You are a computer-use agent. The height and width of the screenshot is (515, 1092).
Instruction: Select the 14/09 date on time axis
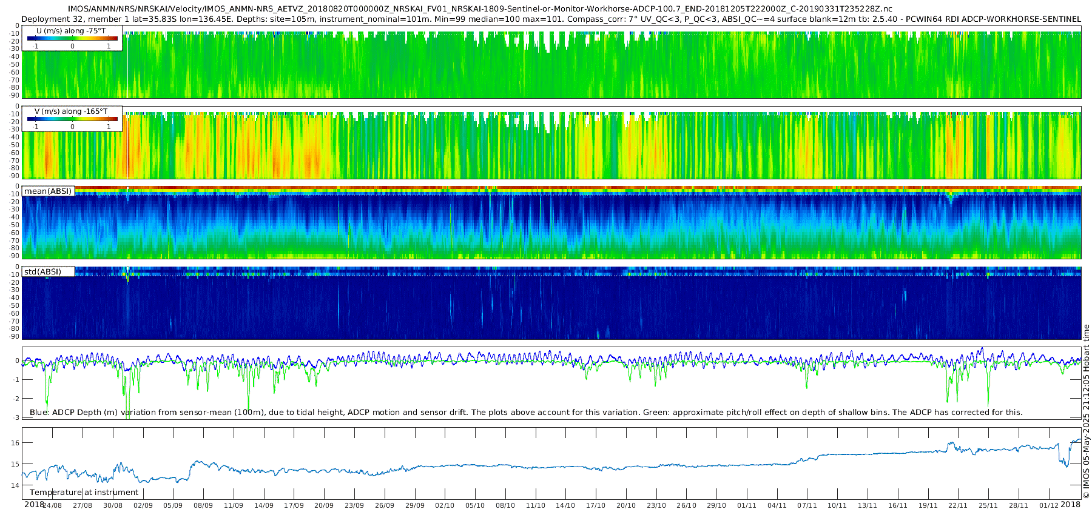[x=264, y=505]
